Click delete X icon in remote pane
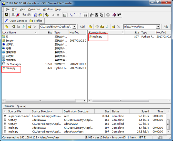 pos(119,27)
